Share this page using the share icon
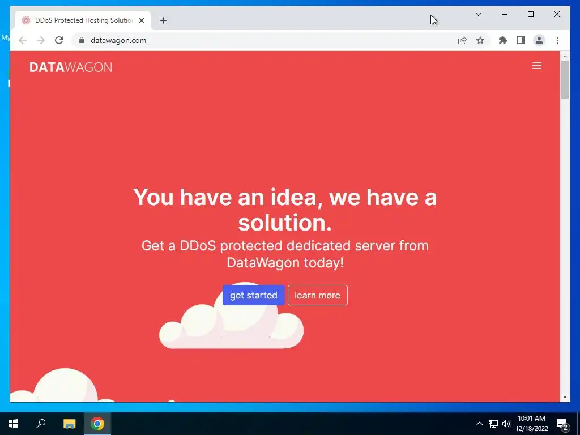 [462, 40]
